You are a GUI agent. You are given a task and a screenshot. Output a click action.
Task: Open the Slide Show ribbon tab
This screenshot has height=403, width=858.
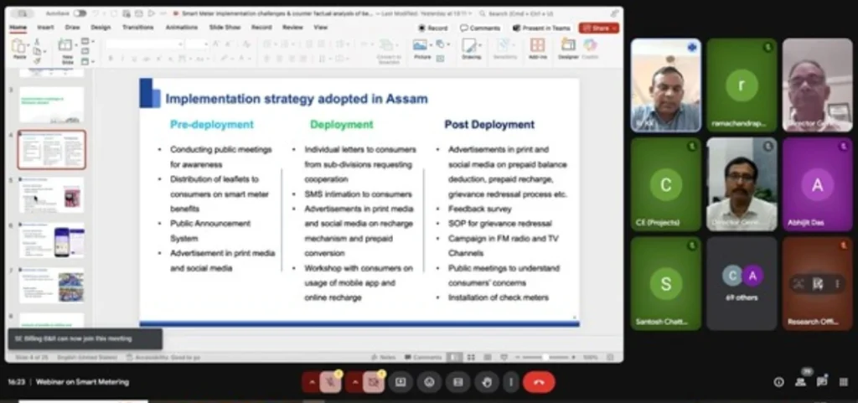click(224, 27)
